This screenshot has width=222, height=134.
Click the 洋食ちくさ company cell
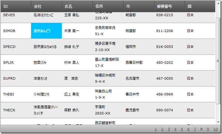pos(47,78)
